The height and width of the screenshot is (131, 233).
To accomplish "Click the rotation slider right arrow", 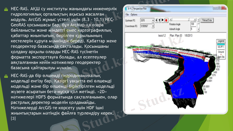I will [x=195, y=20].
